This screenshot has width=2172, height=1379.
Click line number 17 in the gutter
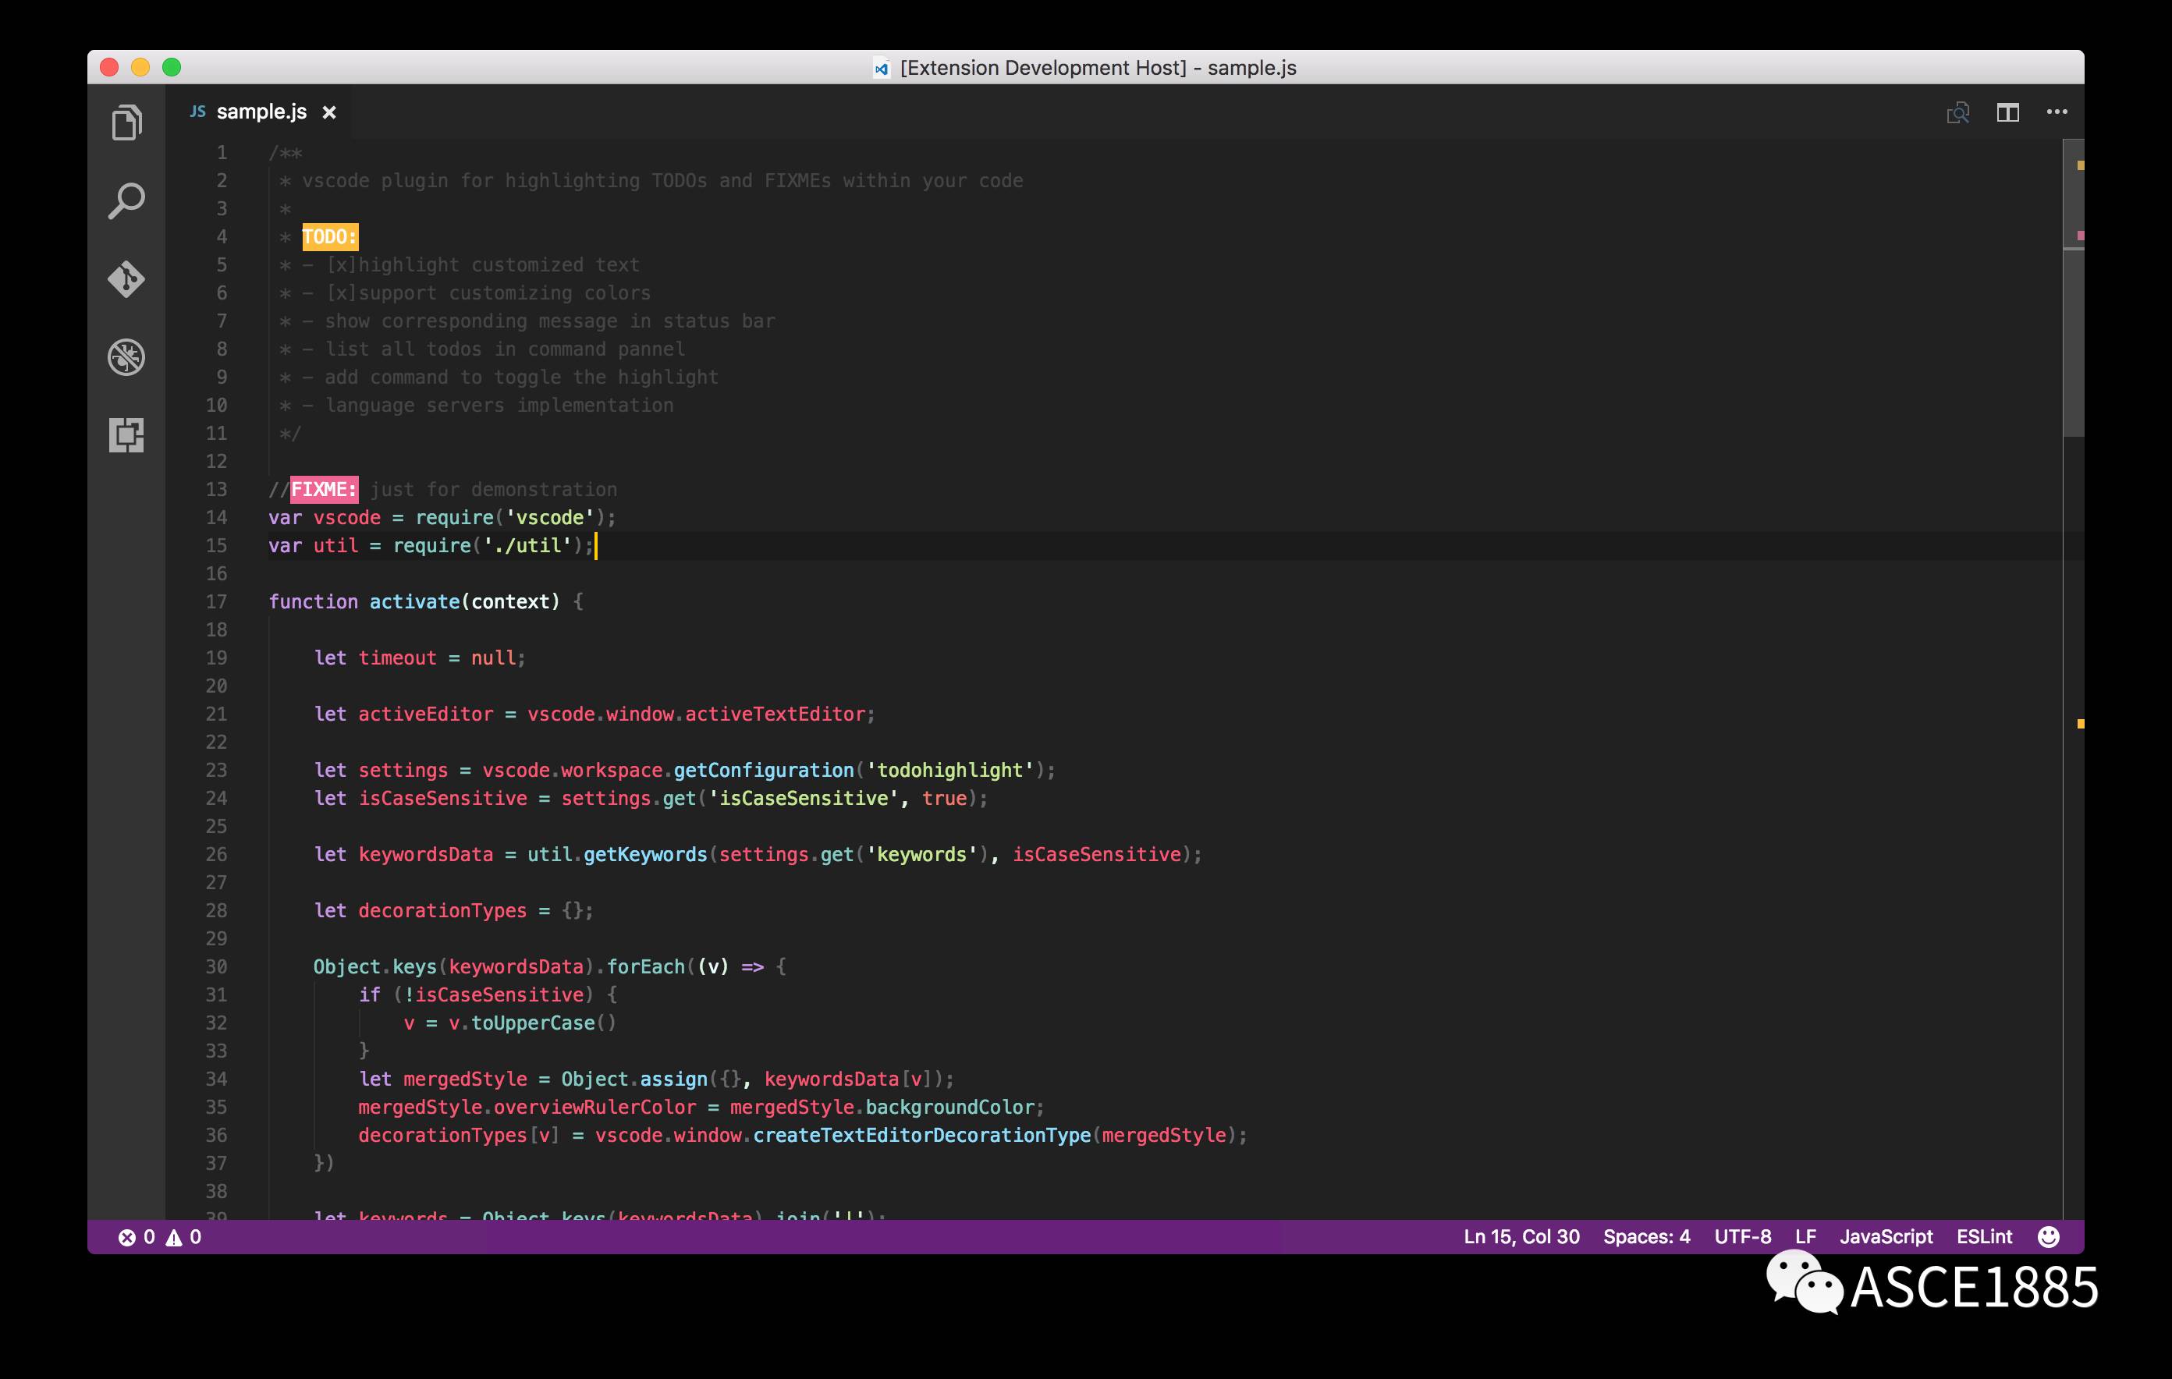[x=216, y=601]
